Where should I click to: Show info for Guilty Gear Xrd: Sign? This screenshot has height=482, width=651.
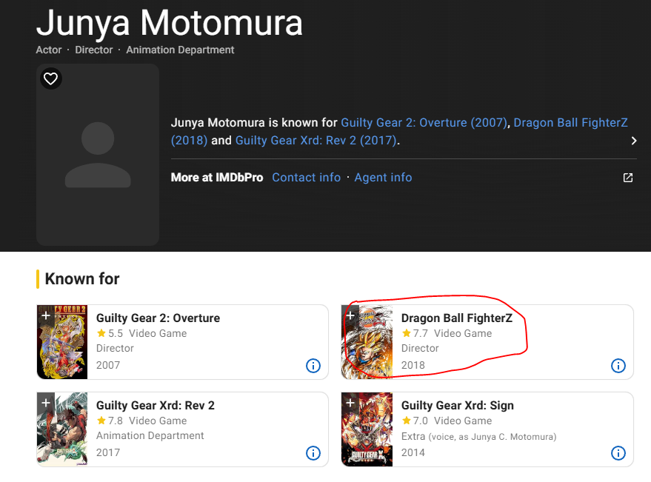click(618, 453)
